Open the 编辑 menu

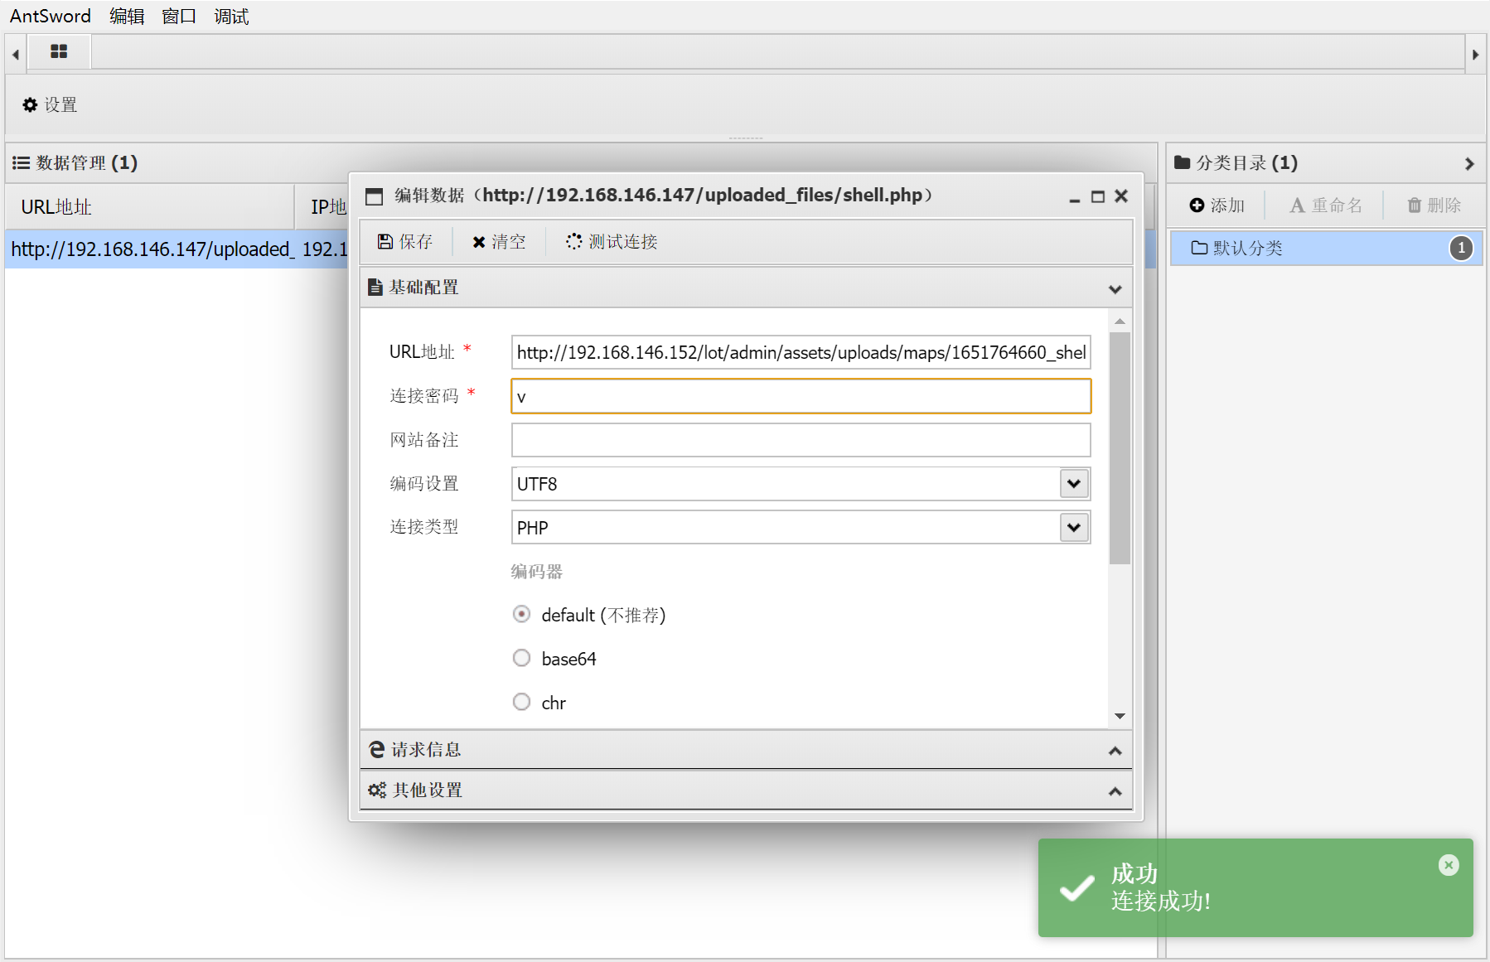tap(127, 16)
